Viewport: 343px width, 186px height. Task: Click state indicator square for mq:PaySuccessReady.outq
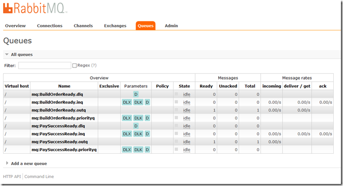coord(176,142)
